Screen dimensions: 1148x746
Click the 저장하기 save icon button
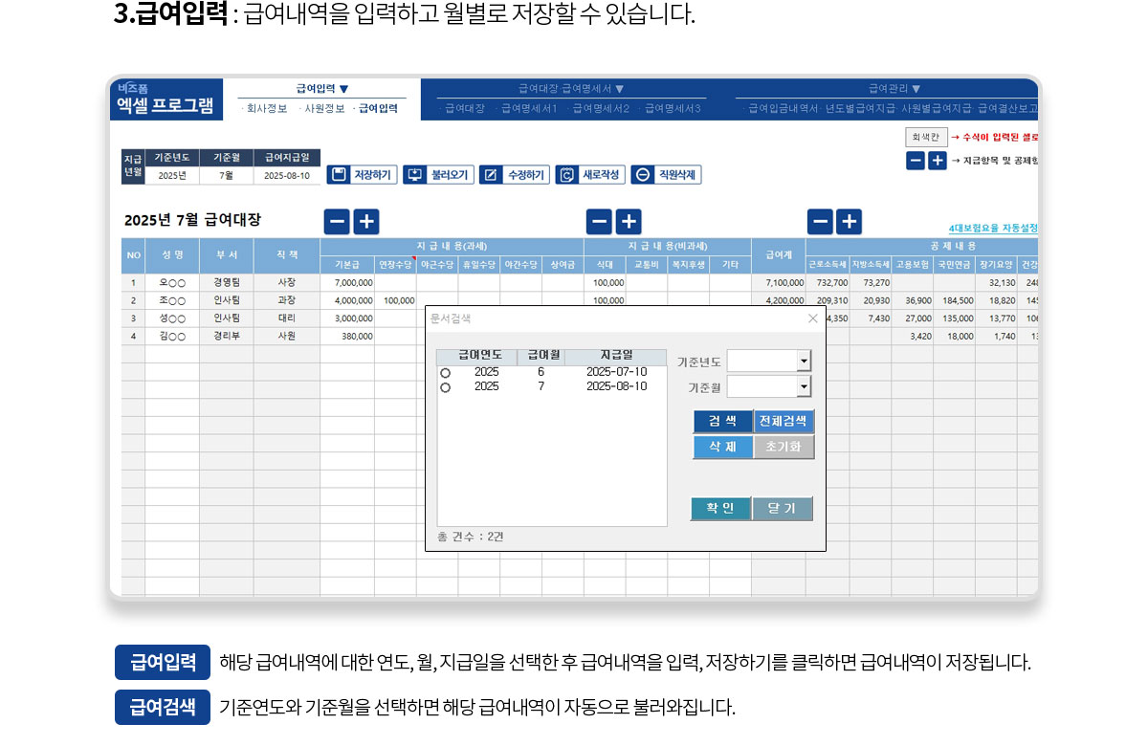[338, 175]
